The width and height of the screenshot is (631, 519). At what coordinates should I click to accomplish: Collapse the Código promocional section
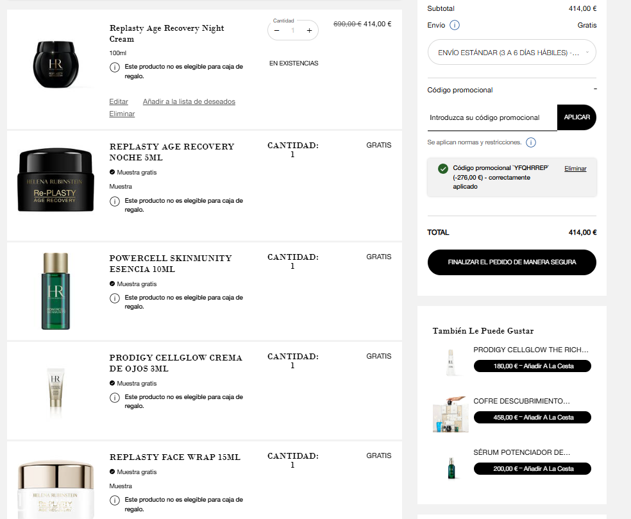[x=594, y=90]
